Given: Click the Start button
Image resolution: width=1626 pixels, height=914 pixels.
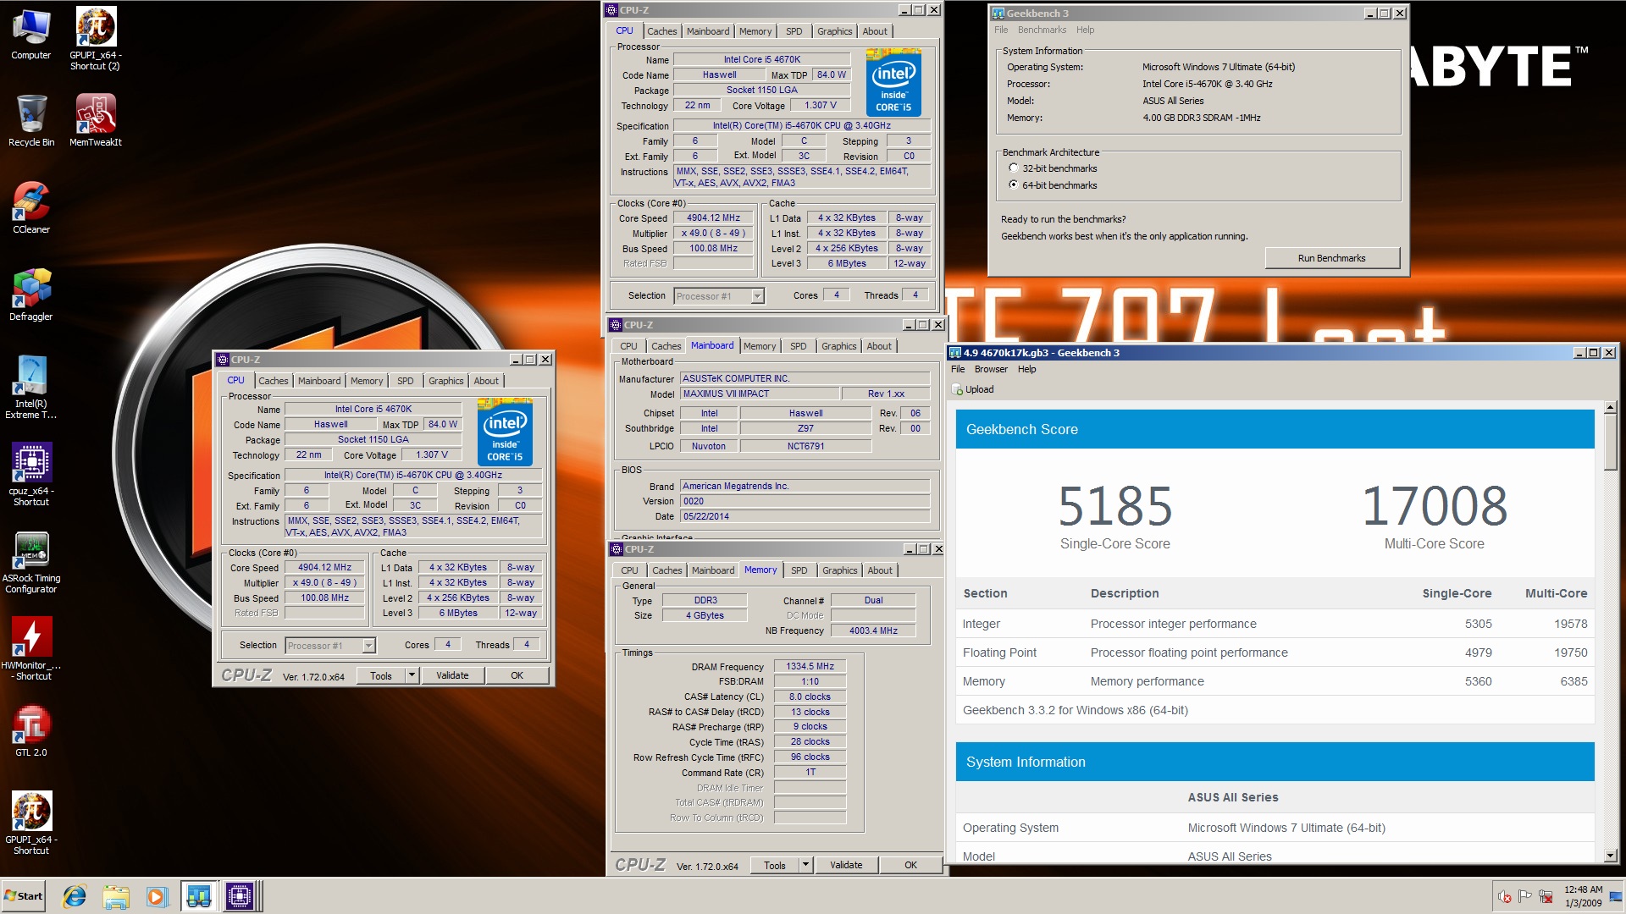Looking at the screenshot, I should click(x=24, y=896).
